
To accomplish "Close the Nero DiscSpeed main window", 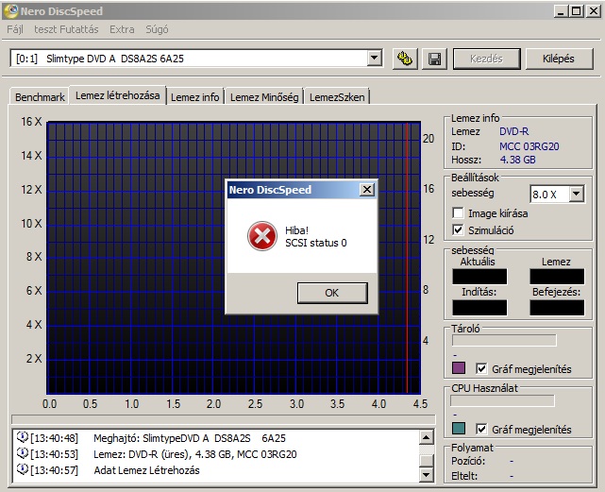I will click(593, 10).
